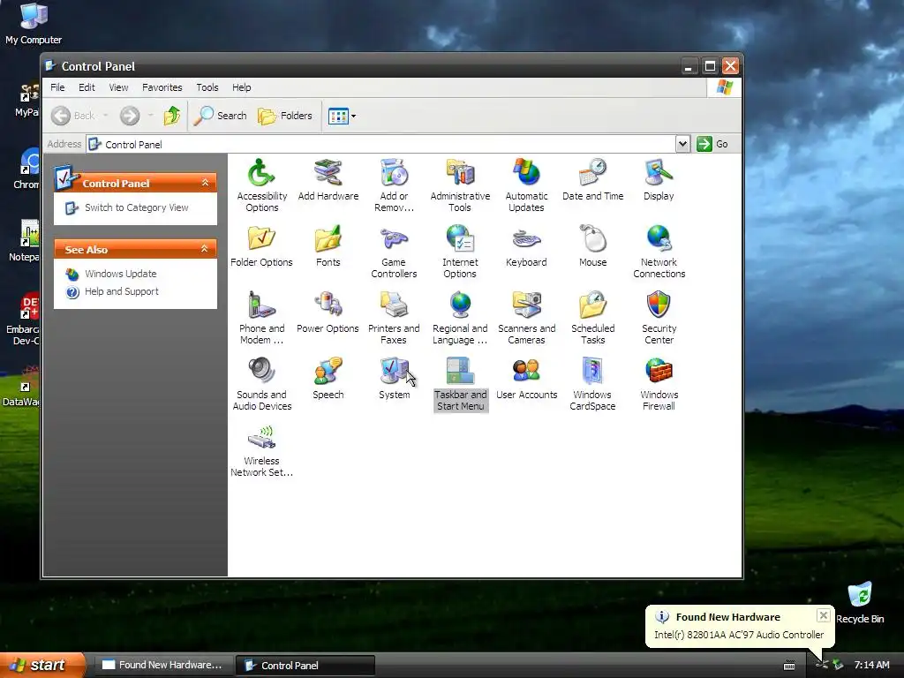The width and height of the screenshot is (904, 678).
Task: Open the Help menu
Action: point(242,87)
